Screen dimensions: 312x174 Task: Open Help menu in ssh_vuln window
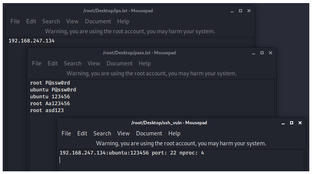pyautogui.click(x=174, y=133)
